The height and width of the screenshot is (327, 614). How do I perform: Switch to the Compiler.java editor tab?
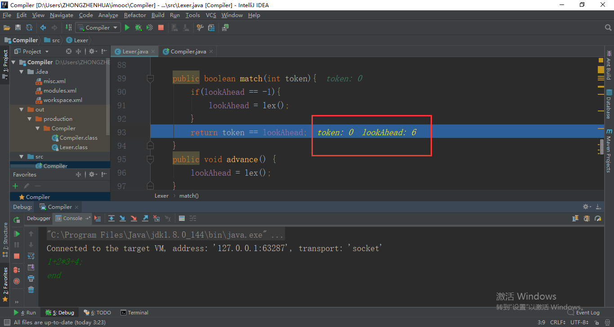tap(188, 51)
